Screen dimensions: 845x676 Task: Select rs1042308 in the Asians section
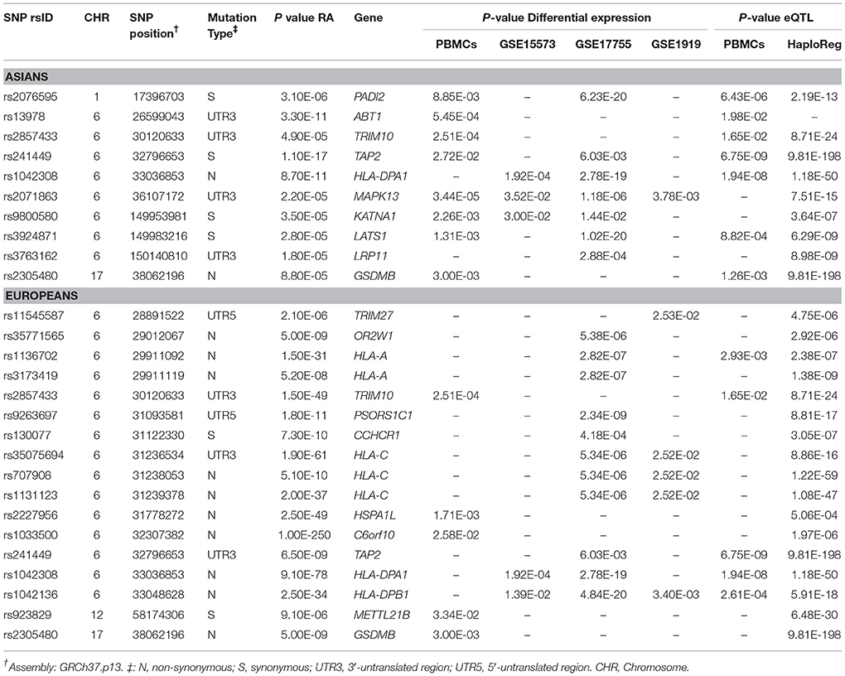[30, 176]
